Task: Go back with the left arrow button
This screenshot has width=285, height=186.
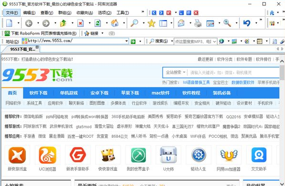Action: point(29,23)
